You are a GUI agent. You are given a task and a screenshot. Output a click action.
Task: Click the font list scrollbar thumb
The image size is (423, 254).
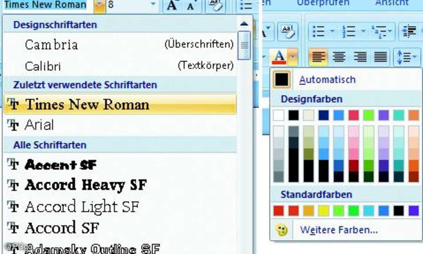(x=244, y=45)
